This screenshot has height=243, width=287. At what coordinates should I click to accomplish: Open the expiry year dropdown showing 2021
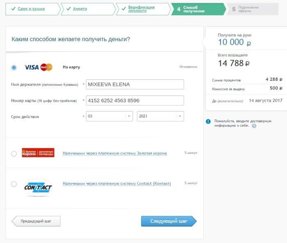tap(160, 116)
